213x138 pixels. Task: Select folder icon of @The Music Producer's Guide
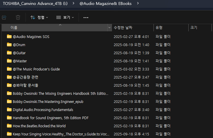[9, 69]
